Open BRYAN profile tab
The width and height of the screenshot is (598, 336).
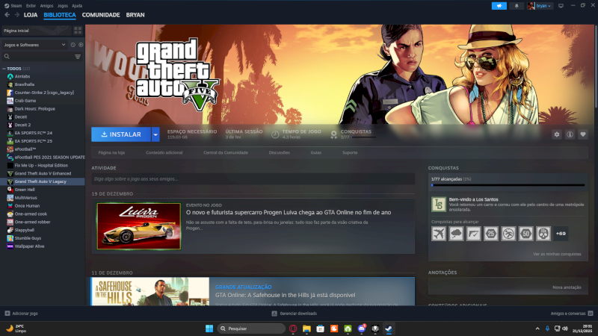135,15
